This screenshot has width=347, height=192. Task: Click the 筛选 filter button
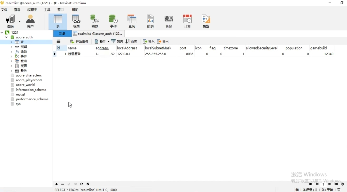(x=117, y=42)
